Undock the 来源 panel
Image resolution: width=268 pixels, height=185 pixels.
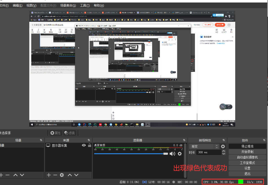click(x=89, y=140)
